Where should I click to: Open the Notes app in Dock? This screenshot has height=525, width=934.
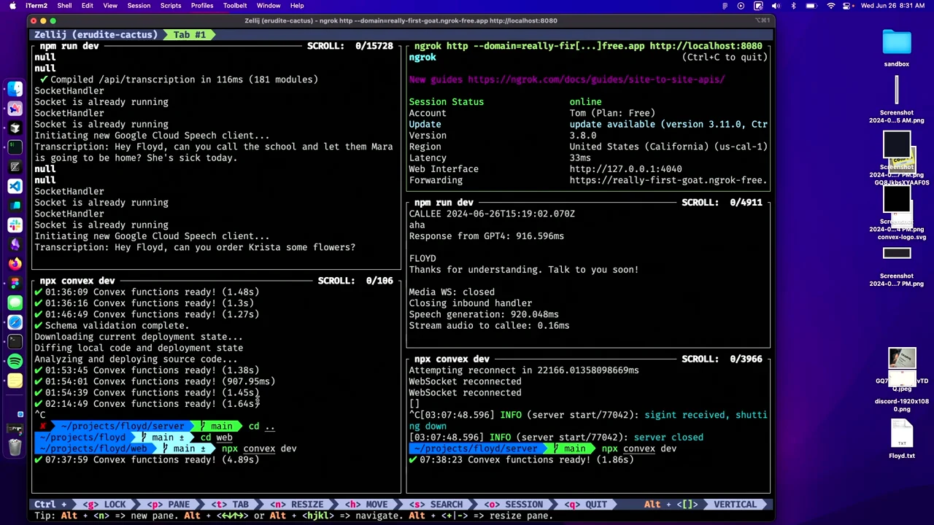15,381
